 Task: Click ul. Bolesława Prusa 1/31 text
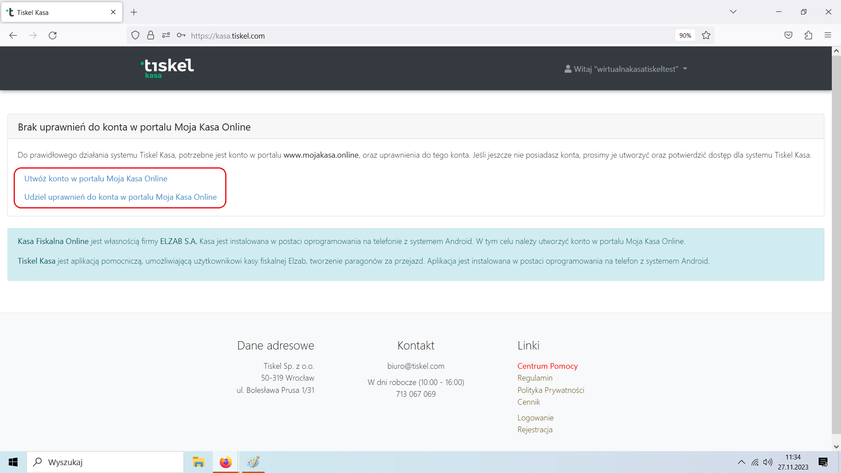[x=276, y=390]
